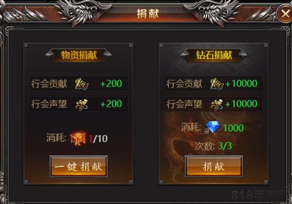The image size is (292, 204).
Task: Click the +200 guild reputation reward row
Action: (79, 104)
